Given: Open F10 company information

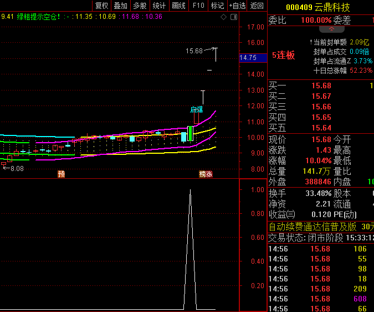Looking at the screenshot, I should (198, 6).
